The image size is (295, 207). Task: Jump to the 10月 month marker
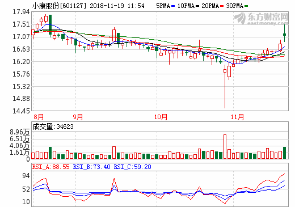click(x=161, y=117)
